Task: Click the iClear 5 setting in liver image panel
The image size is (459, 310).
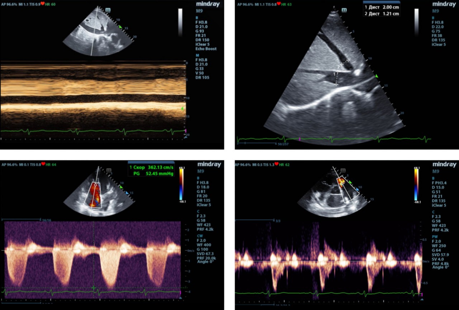Action: pos(439,44)
